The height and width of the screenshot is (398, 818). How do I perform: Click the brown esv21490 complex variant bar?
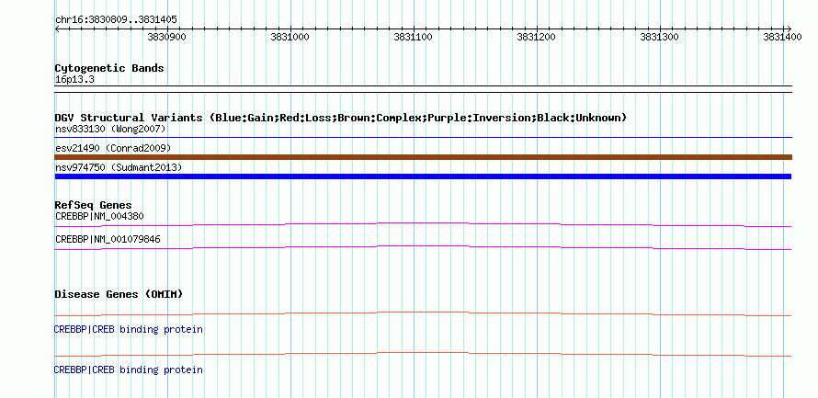[423, 157]
